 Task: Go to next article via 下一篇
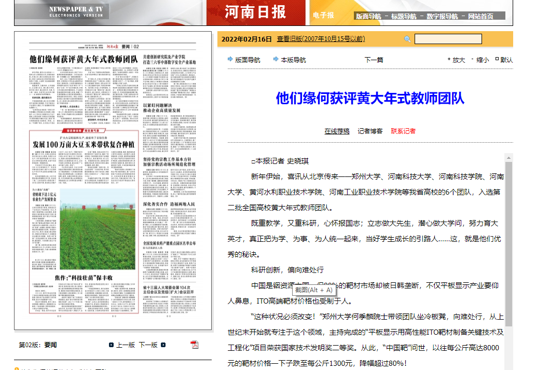coord(374,60)
